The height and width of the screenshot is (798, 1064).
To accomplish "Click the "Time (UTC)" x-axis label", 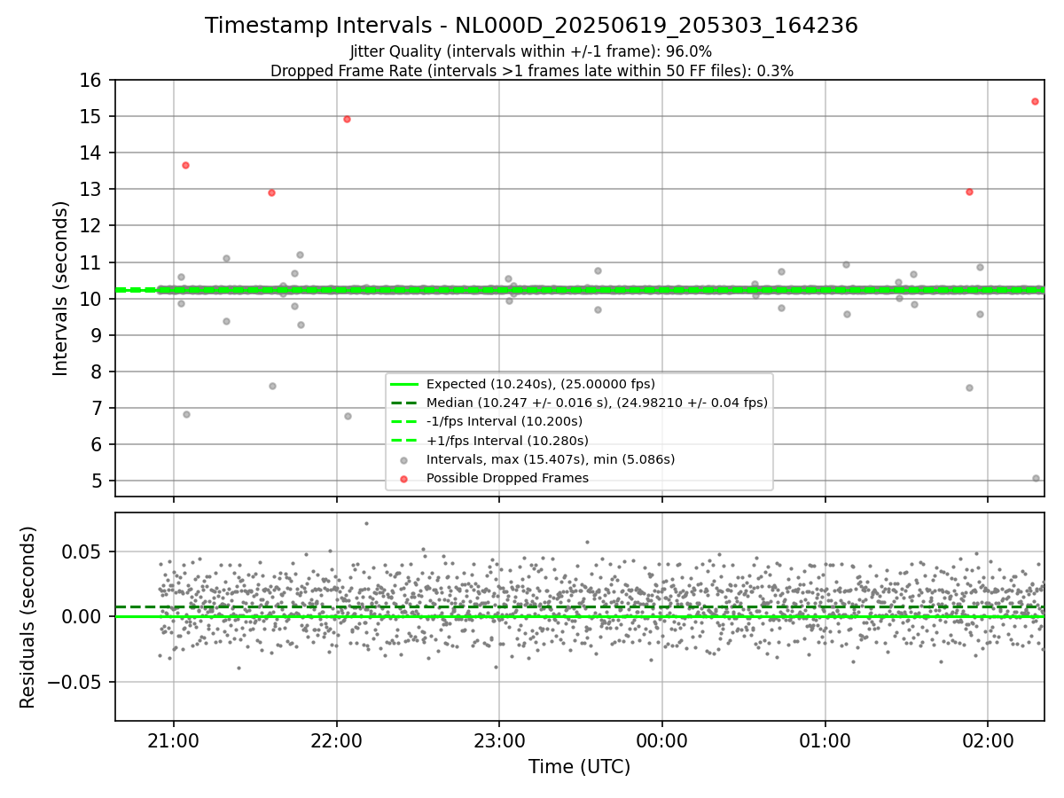I will pos(579,767).
